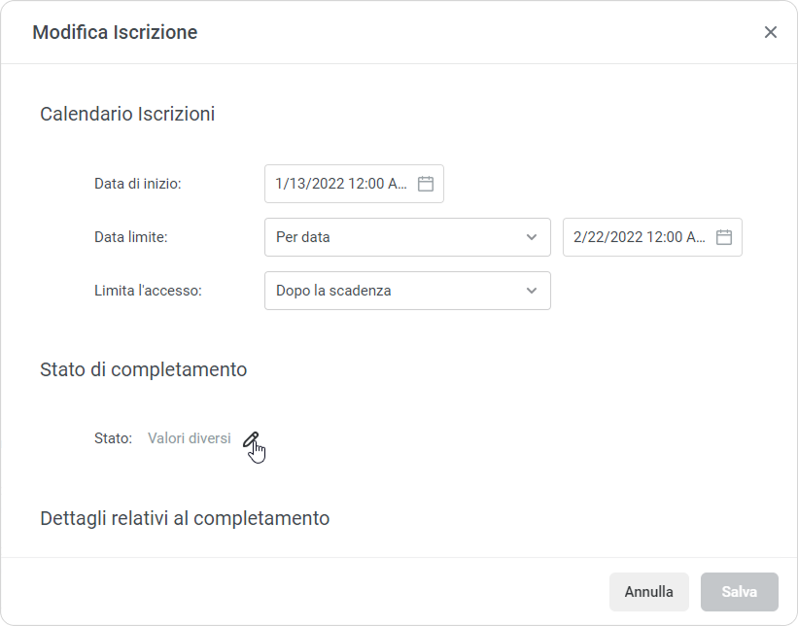798x626 pixels.
Task: Select the 'Calendario Iscrizioni' section heading
Action: pos(127,114)
